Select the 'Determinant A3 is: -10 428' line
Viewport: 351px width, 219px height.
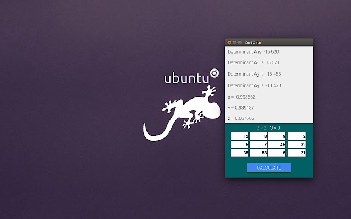click(254, 85)
